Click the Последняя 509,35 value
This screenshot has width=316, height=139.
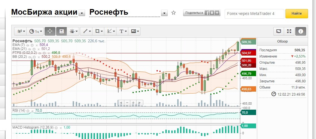(x=300, y=50)
